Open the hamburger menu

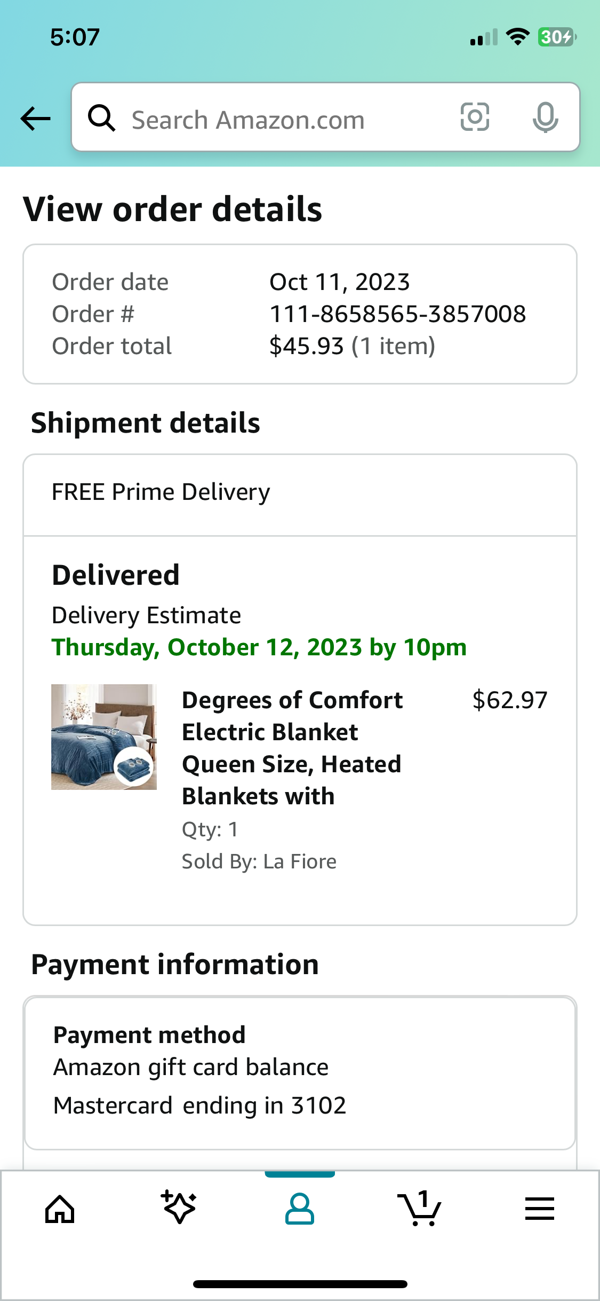[540, 1209]
